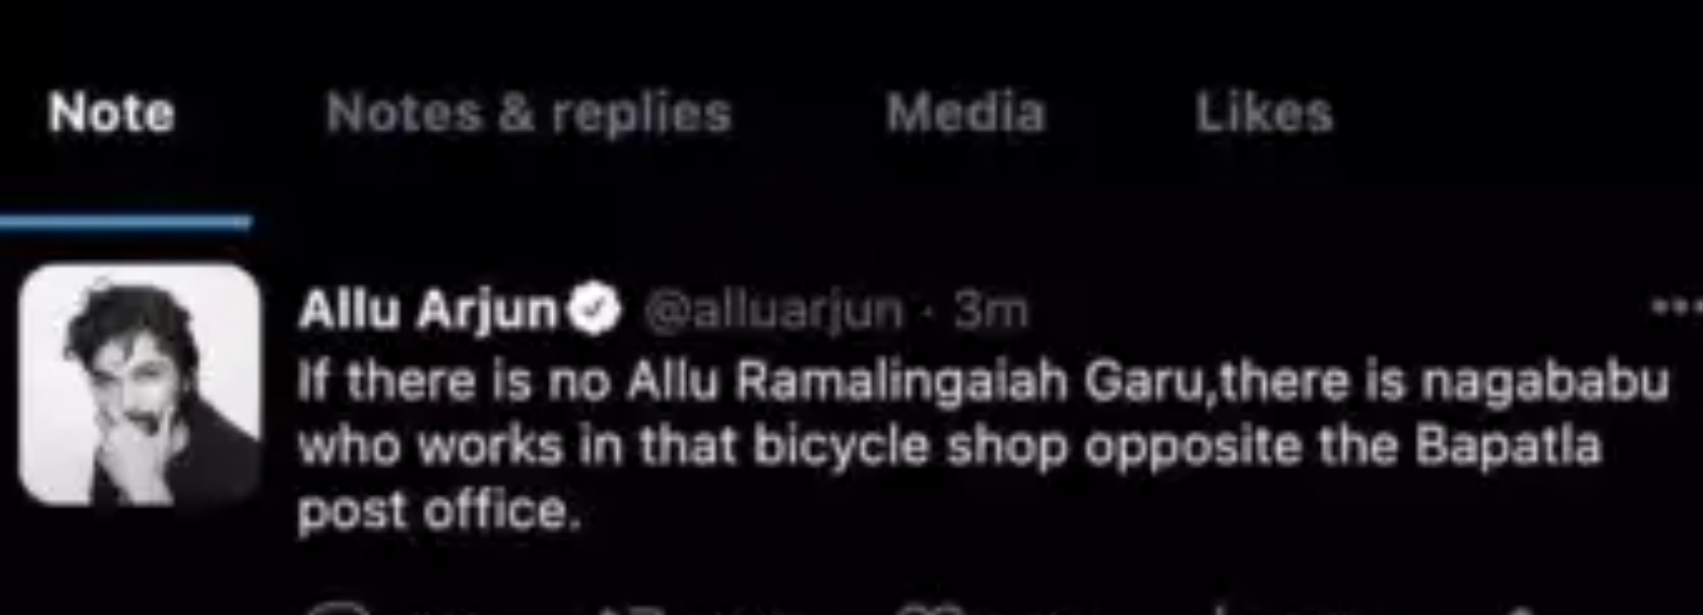Open the Allu Arjun display name link
Image resolution: width=1703 pixels, height=615 pixels.
pos(428,310)
